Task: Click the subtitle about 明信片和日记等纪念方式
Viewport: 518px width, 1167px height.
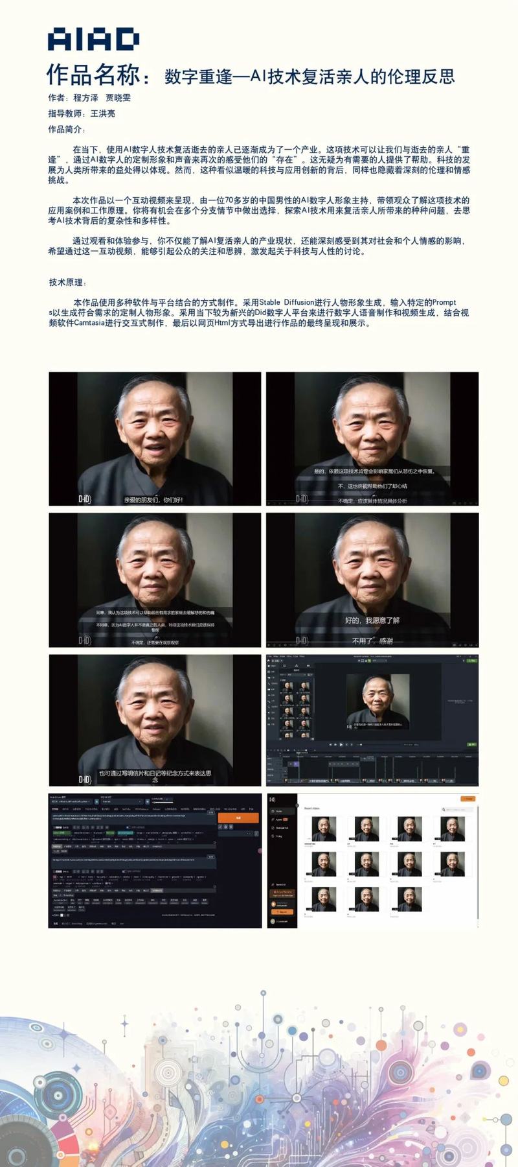Action: click(x=155, y=776)
